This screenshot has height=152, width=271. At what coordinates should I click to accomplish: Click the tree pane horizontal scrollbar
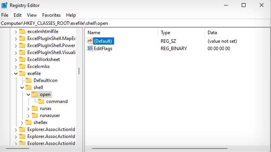coord(18,149)
